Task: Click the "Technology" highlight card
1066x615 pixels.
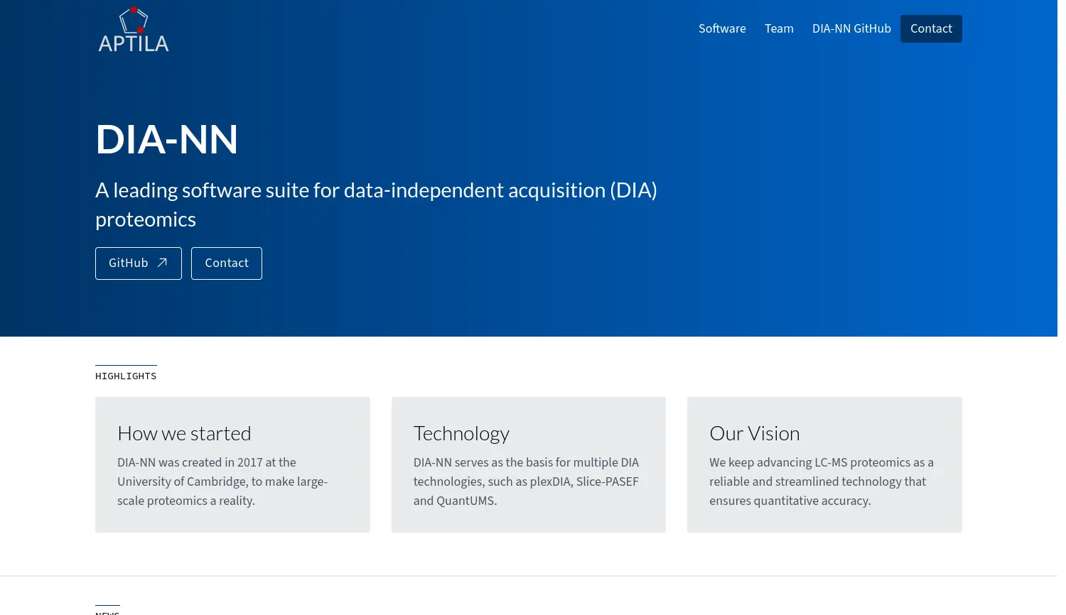Action: 528,464
